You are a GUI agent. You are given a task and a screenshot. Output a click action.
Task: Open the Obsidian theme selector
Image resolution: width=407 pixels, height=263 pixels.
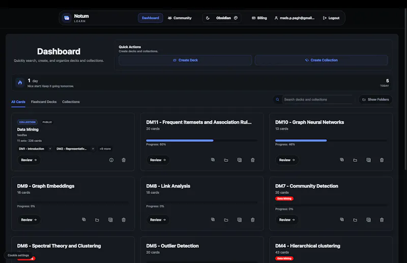pyautogui.click(x=226, y=18)
